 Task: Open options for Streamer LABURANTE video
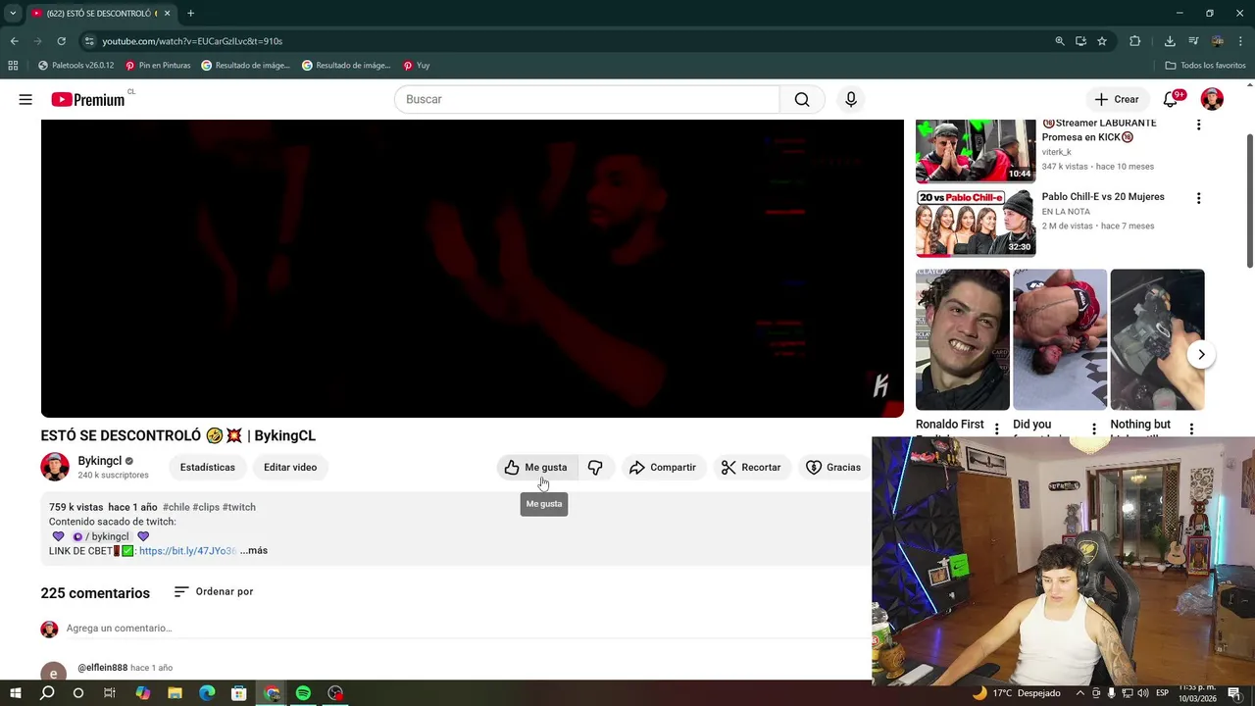(x=1198, y=125)
